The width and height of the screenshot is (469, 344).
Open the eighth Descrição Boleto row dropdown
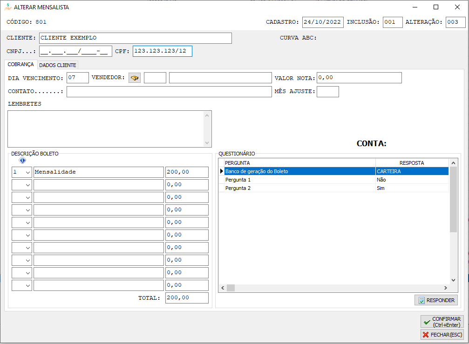tap(28, 260)
